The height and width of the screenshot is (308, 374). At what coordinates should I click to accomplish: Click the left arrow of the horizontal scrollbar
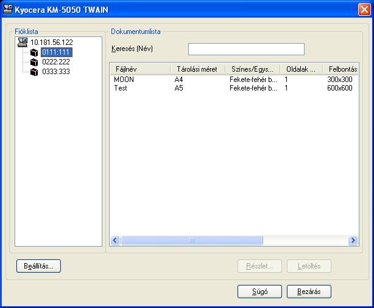pyautogui.click(x=115, y=240)
